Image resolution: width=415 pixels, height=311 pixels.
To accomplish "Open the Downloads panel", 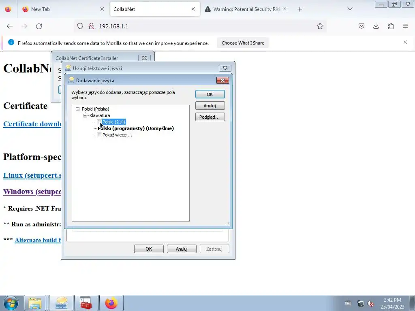I will [x=376, y=26].
